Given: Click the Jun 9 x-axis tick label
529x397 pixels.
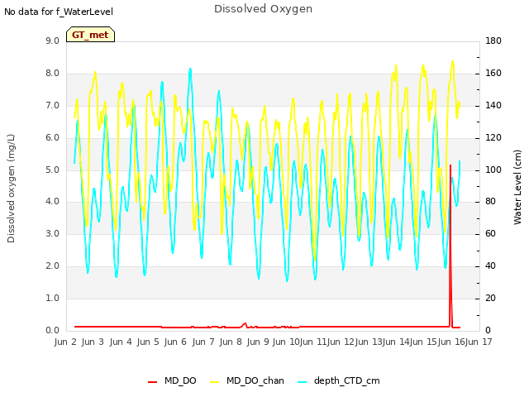Looking at the screenshot, I should click(x=258, y=342).
